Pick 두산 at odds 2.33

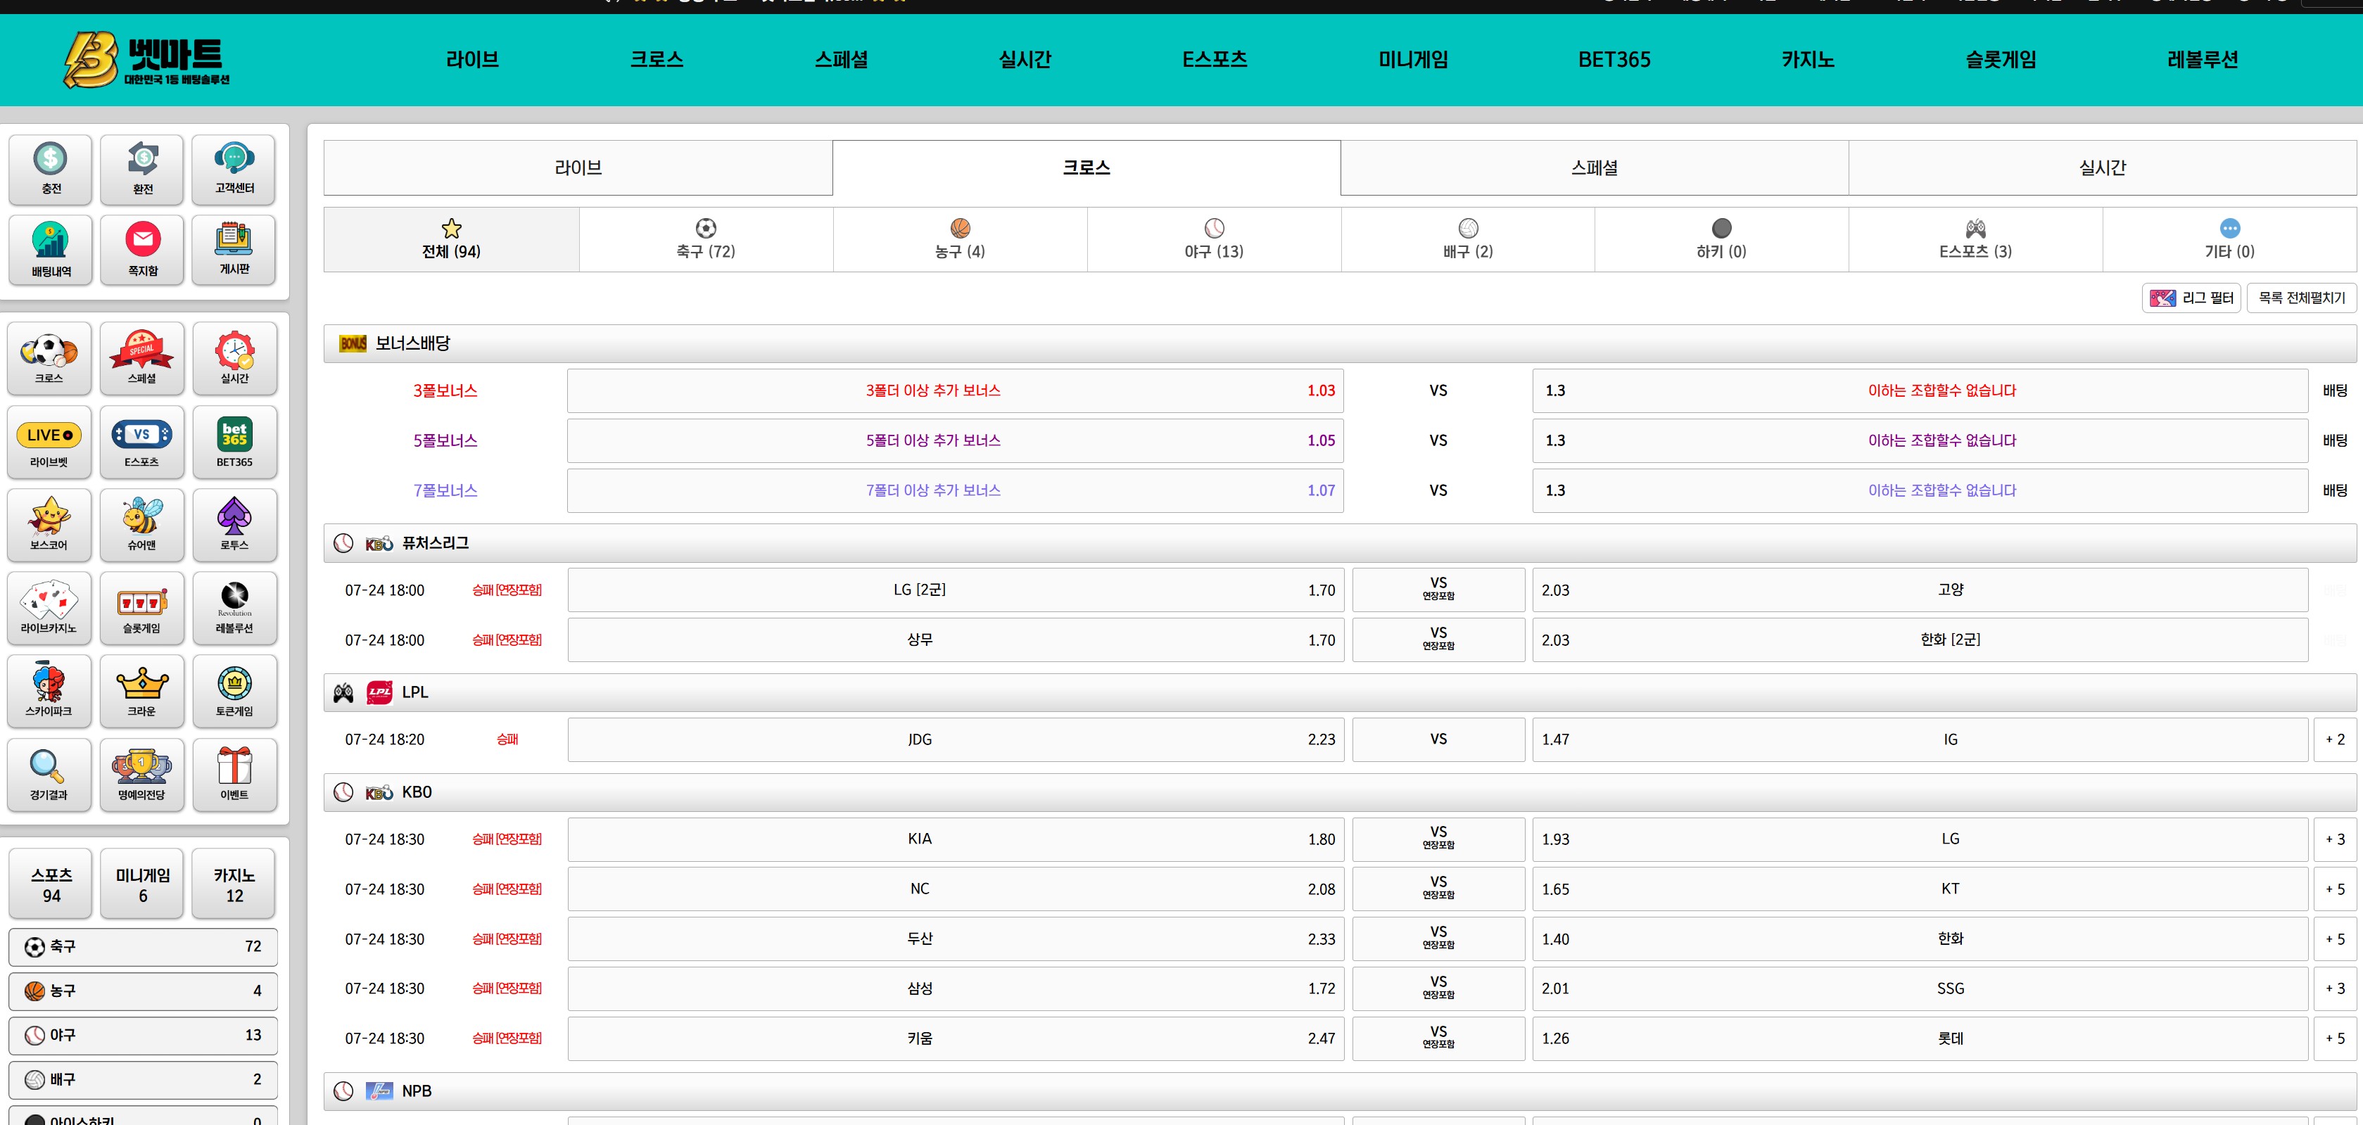click(954, 939)
